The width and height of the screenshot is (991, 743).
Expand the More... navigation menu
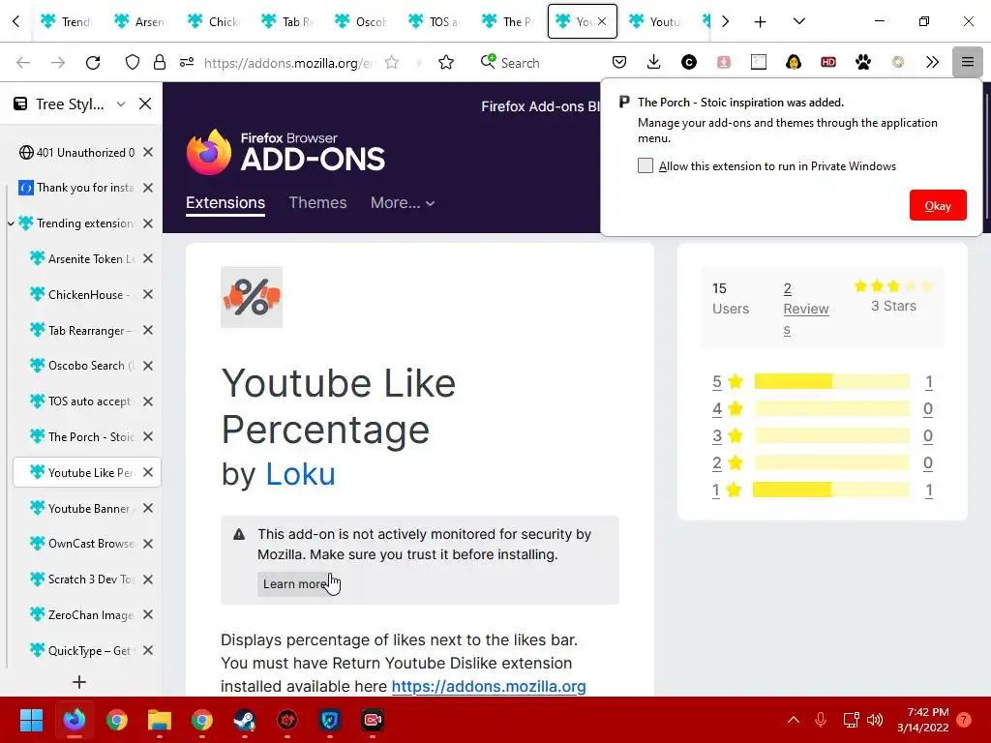[403, 203]
